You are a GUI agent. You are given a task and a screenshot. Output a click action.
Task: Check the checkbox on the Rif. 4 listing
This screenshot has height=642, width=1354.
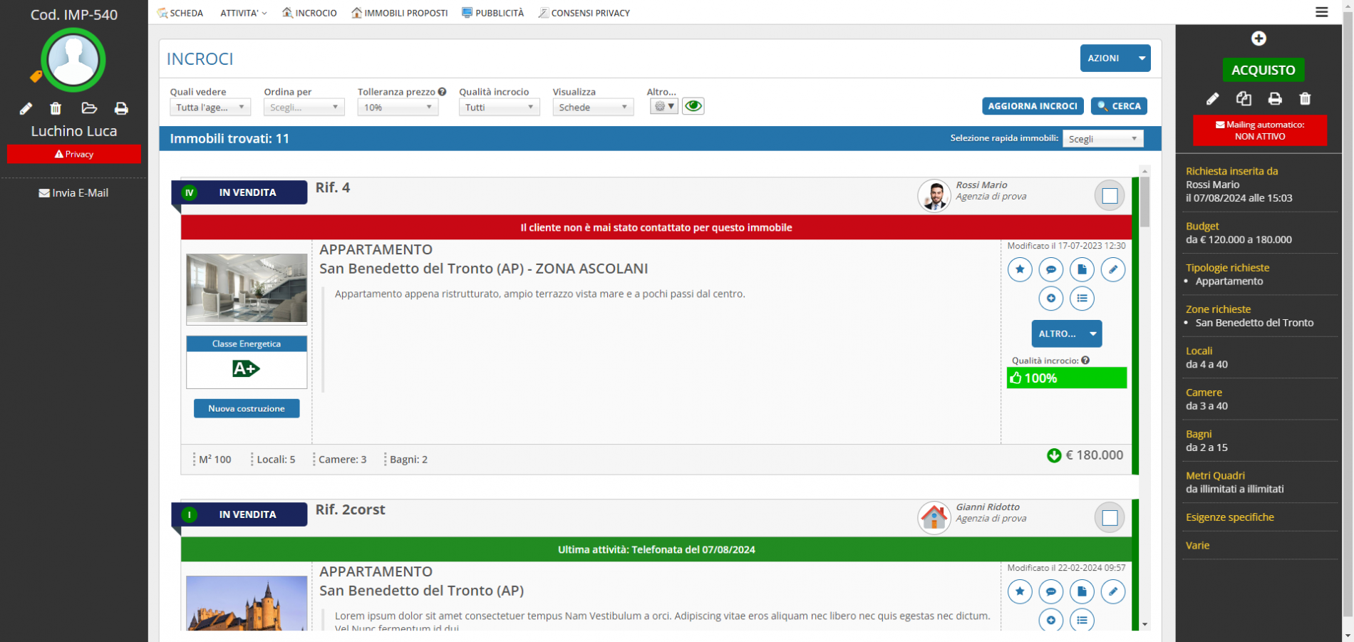click(1109, 195)
